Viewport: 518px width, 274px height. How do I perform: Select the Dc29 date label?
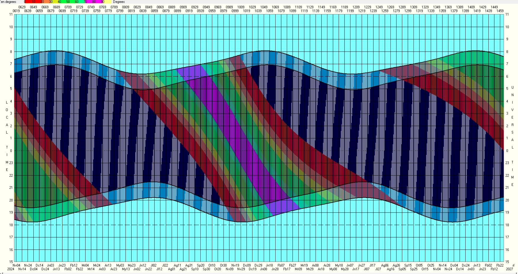258,265
